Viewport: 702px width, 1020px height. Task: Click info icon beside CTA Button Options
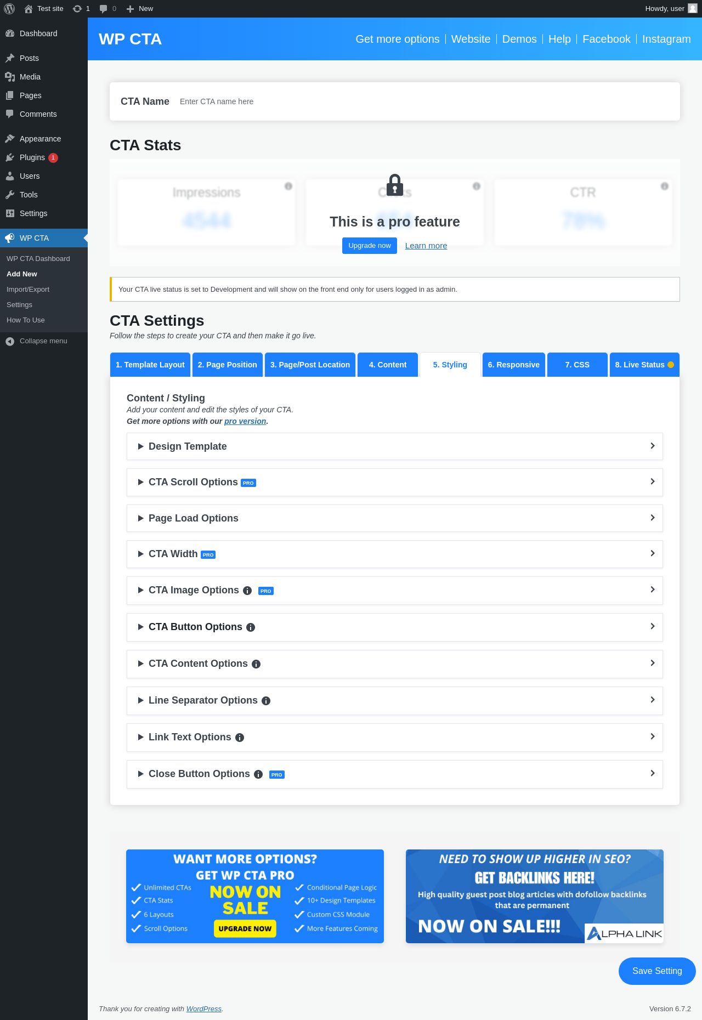tap(251, 627)
